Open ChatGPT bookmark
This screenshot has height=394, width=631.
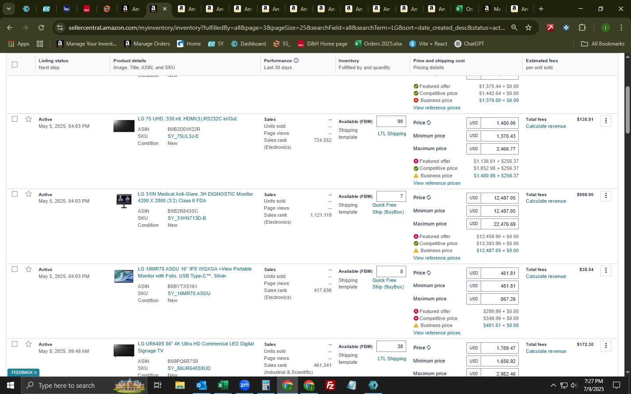[469, 44]
